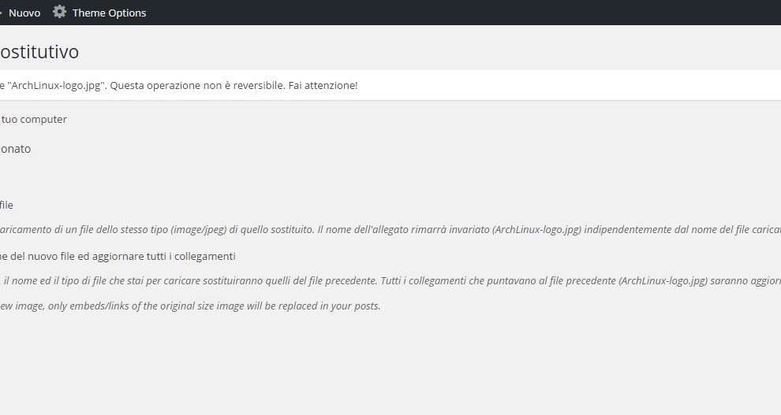Click the "Questa operazione non è reversibile" warning
781x415 pixels.
point(197,85)
